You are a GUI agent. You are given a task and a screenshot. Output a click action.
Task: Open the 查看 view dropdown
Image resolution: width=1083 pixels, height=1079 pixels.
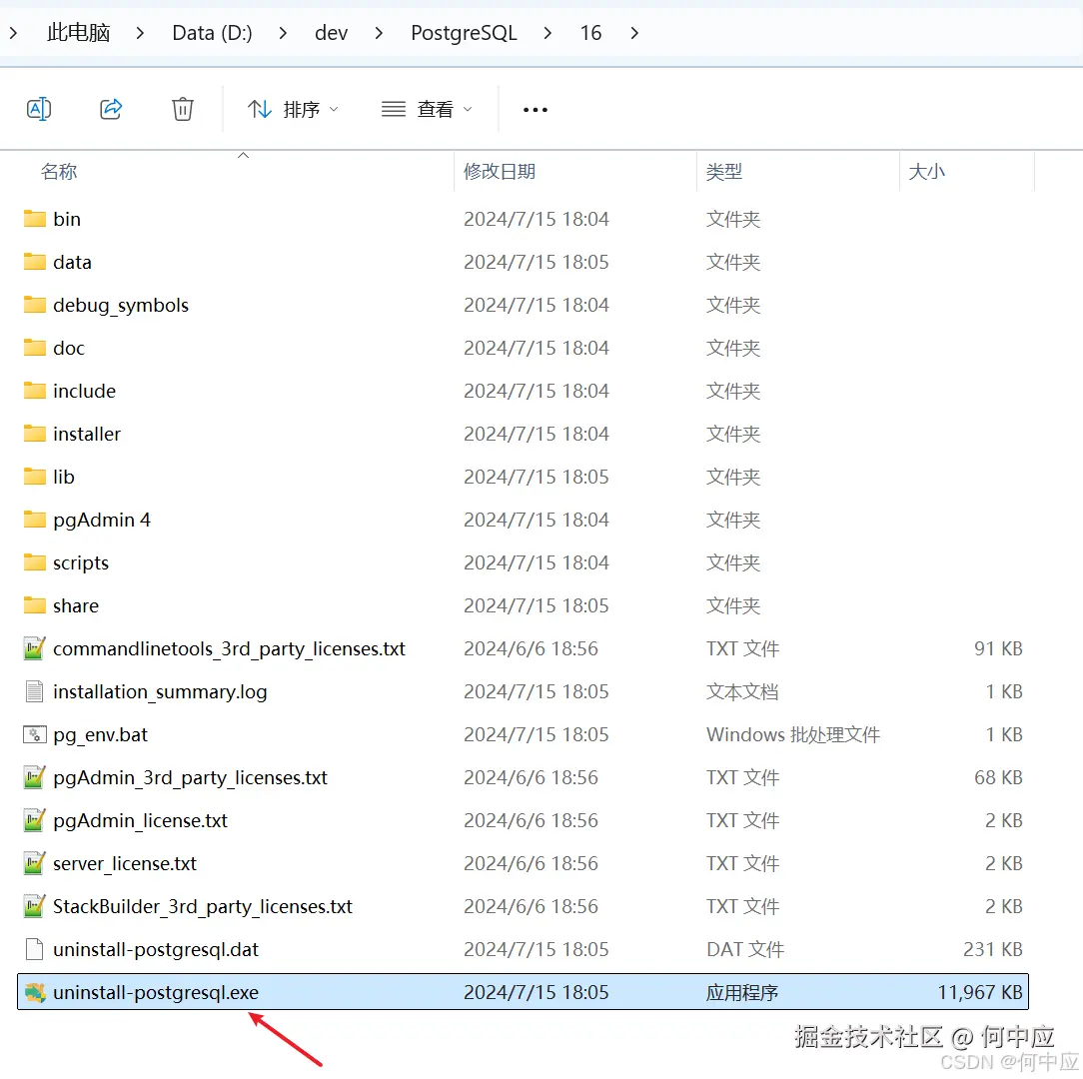pos(427,109)
